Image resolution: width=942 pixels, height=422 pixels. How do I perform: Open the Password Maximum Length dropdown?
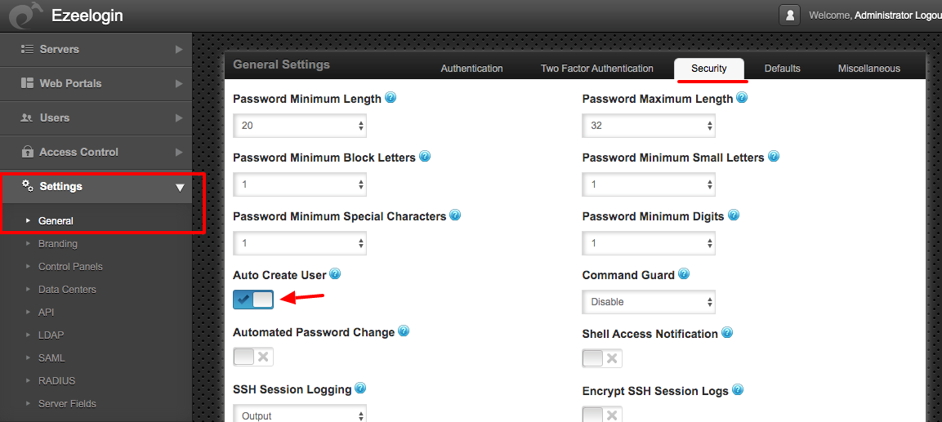pos(649,126)
